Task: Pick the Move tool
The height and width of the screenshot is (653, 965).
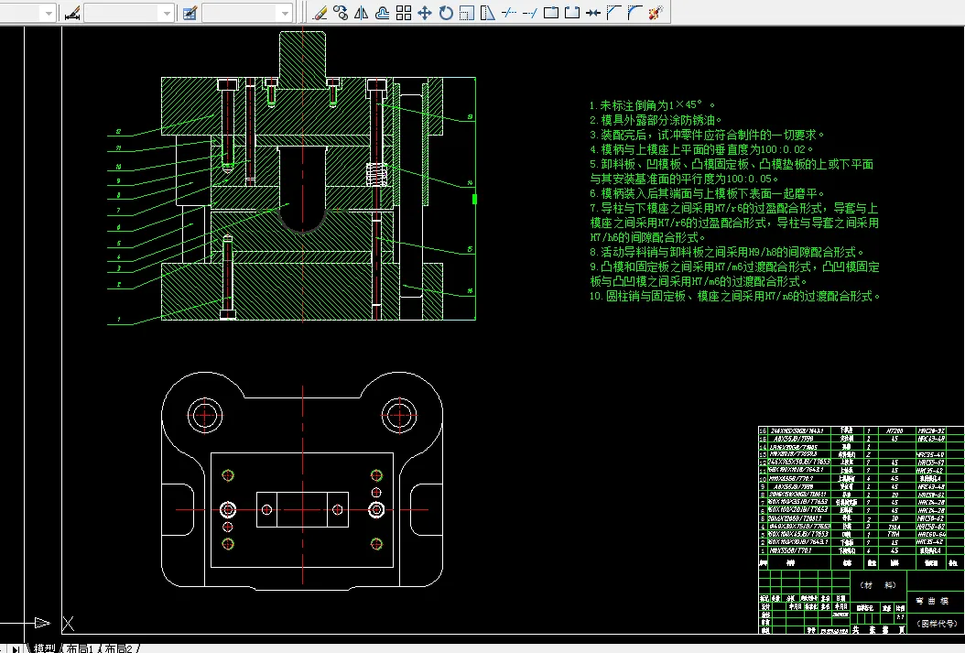Action: click(x=425, y=13)
